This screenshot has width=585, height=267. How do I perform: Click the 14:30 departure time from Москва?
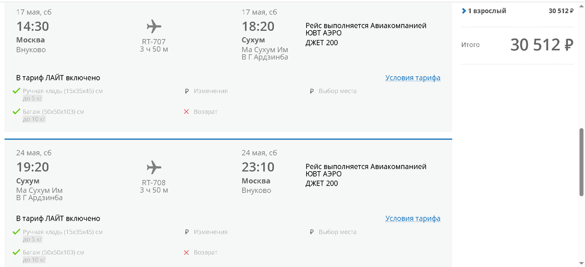[33, 26]
